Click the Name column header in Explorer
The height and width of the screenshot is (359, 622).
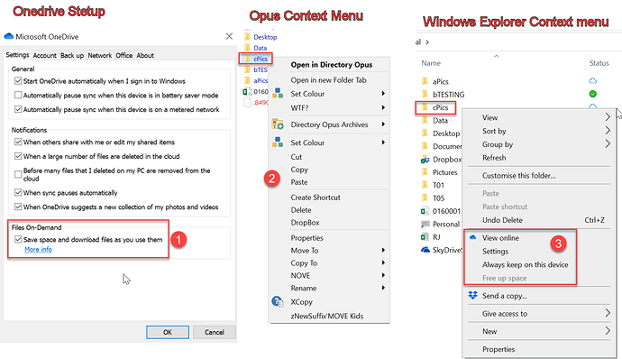click(431, 63)
